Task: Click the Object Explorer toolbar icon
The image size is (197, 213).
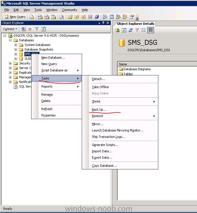Action: pos(118,17)
